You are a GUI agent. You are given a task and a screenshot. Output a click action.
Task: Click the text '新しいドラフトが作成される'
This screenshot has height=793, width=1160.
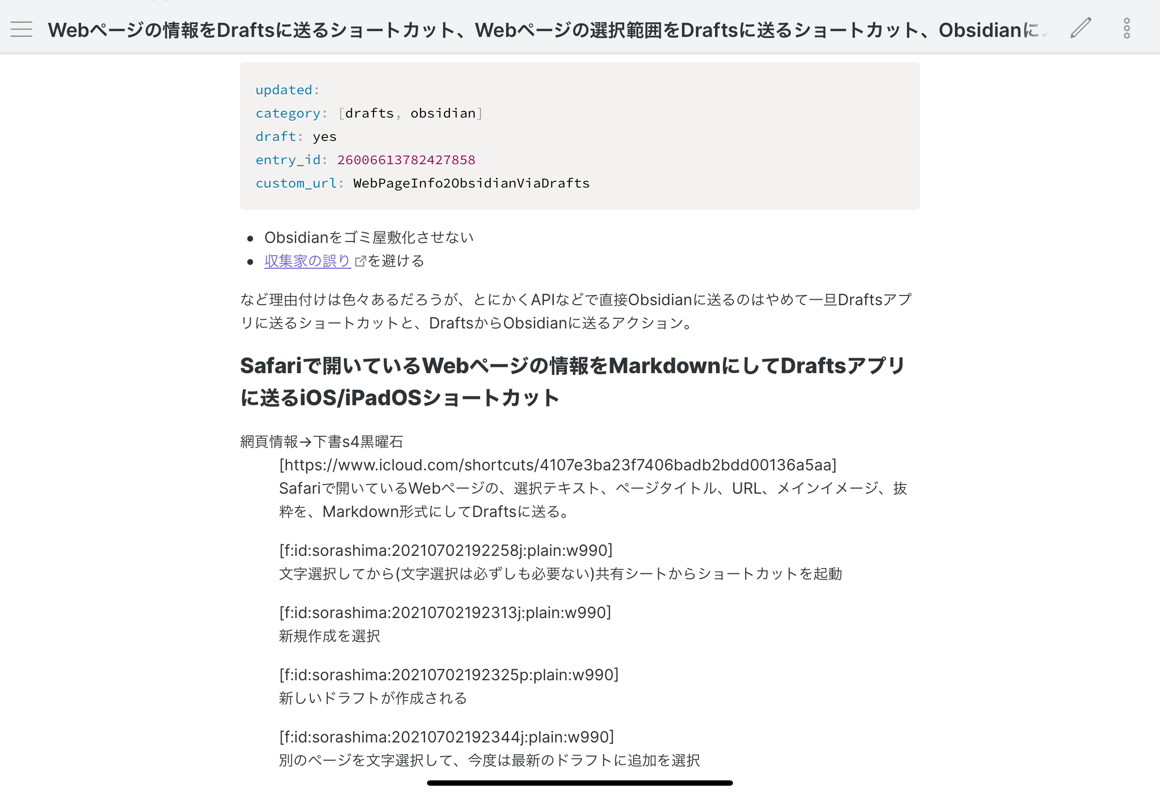click(373, 698)
